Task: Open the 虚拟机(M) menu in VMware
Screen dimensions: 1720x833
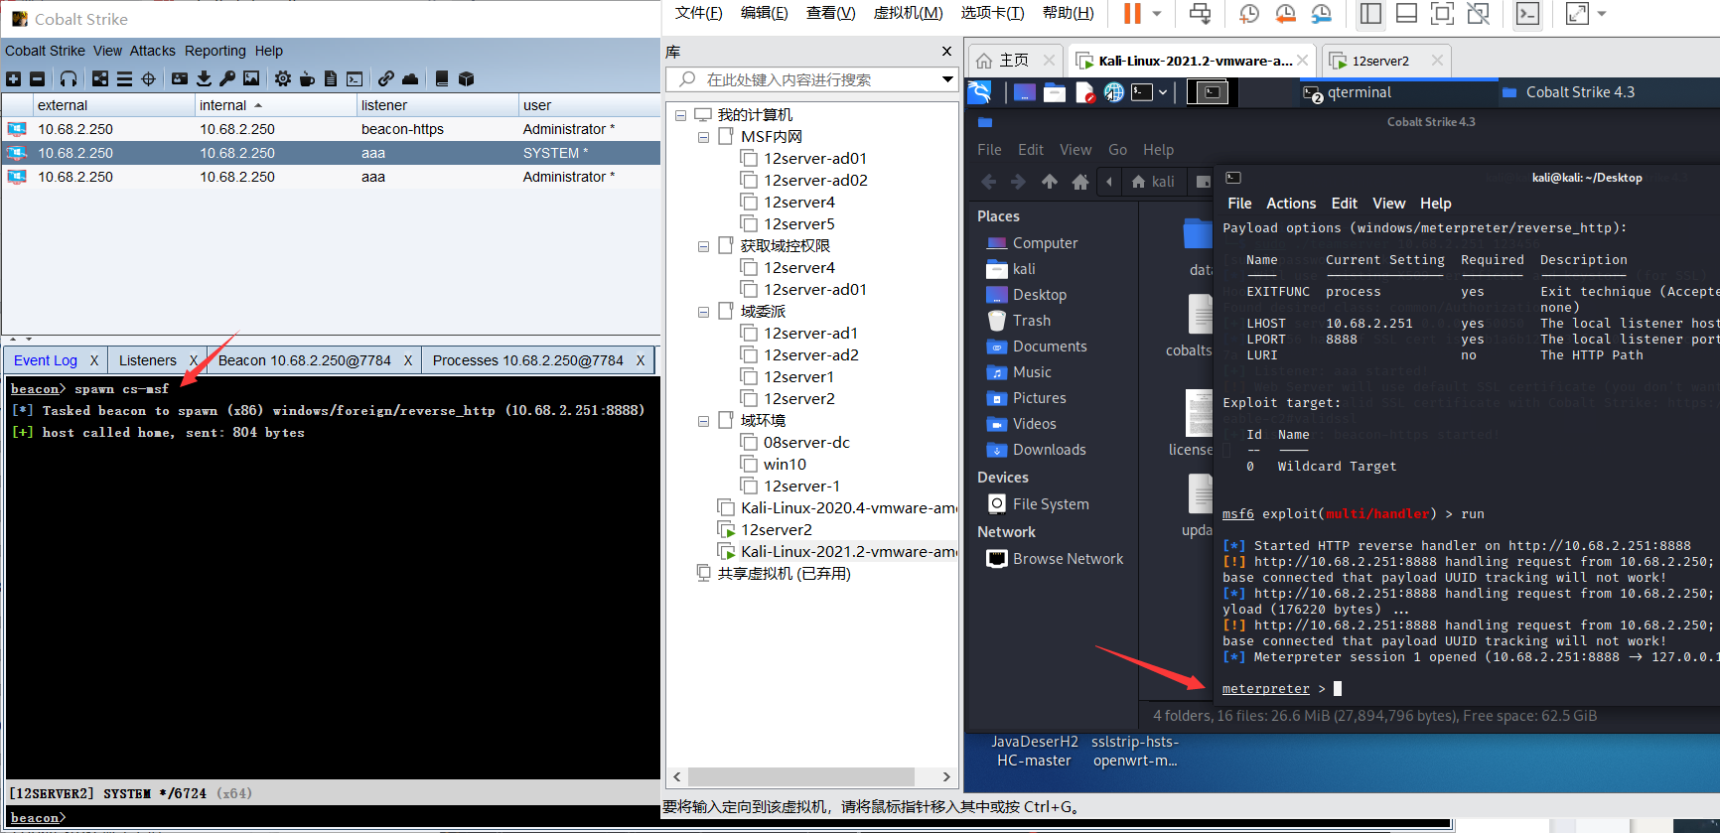Action: (908, 13)
